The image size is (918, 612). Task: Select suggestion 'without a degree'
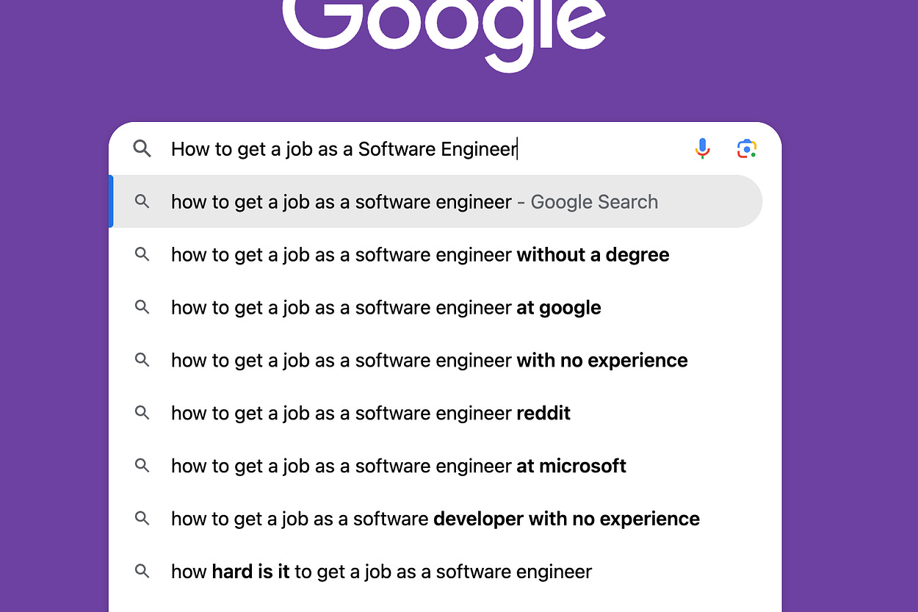(419, 254)
